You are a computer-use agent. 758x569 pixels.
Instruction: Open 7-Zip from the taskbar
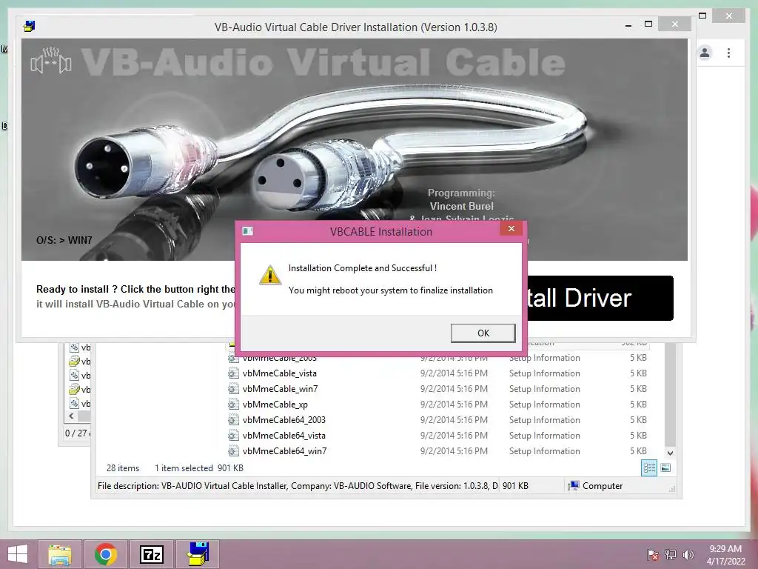coord(151,554)
